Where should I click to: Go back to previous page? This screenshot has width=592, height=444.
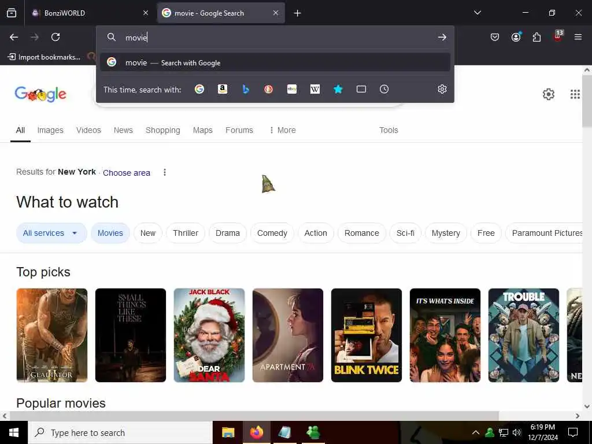tap(14, 37)
